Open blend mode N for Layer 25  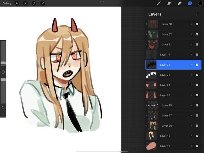coord(191,105)
